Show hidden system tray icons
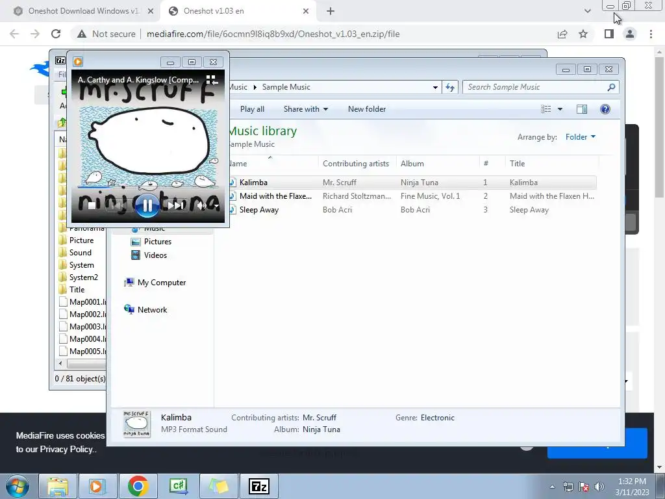Viewport: 665px width, 499px height. pos(552,487)
